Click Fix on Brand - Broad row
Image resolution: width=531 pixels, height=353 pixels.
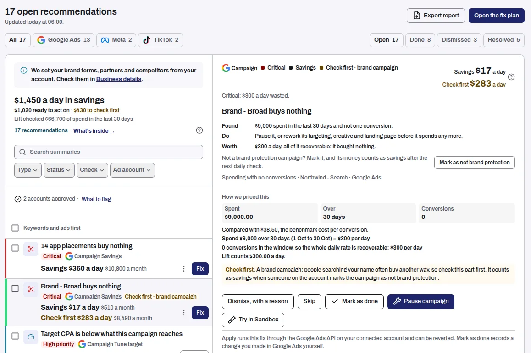point(200,313)
